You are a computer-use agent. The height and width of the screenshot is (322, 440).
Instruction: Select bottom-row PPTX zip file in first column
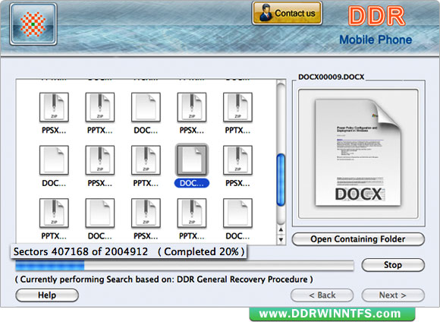click(54, 213)
